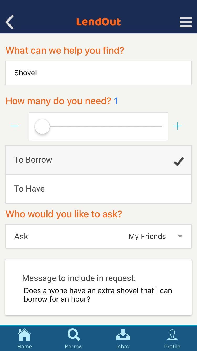Tap the Home tab label

click(x=24, y=347)
